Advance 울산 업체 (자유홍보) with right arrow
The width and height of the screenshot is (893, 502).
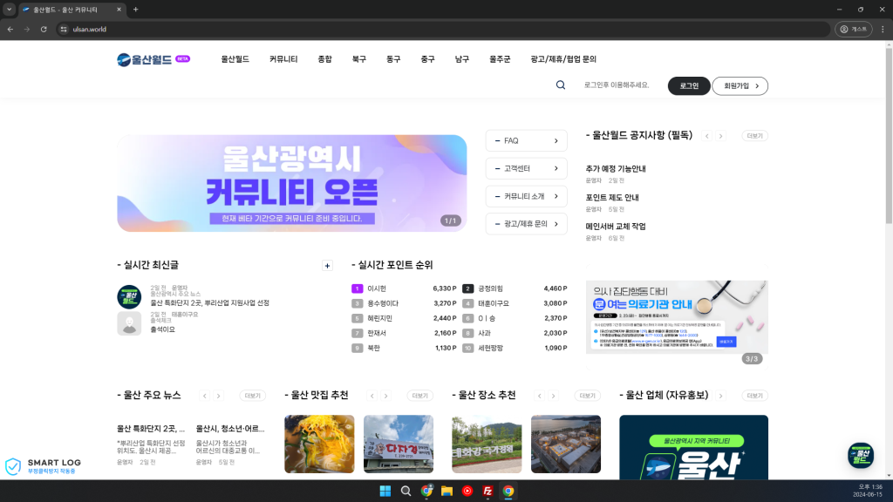720,396
